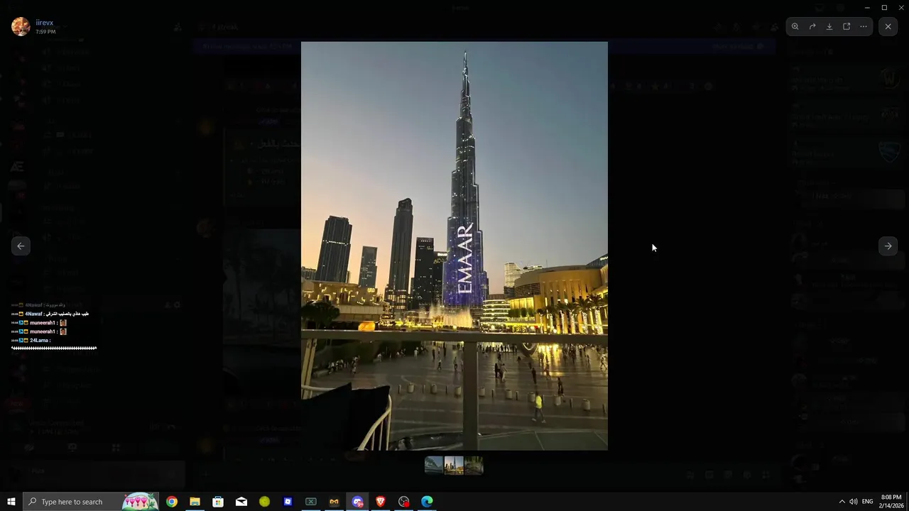This screenshot has height=511, width=909.
Task: Open Microsoft Edge from taskbar
Action: (x=427, y=502)
